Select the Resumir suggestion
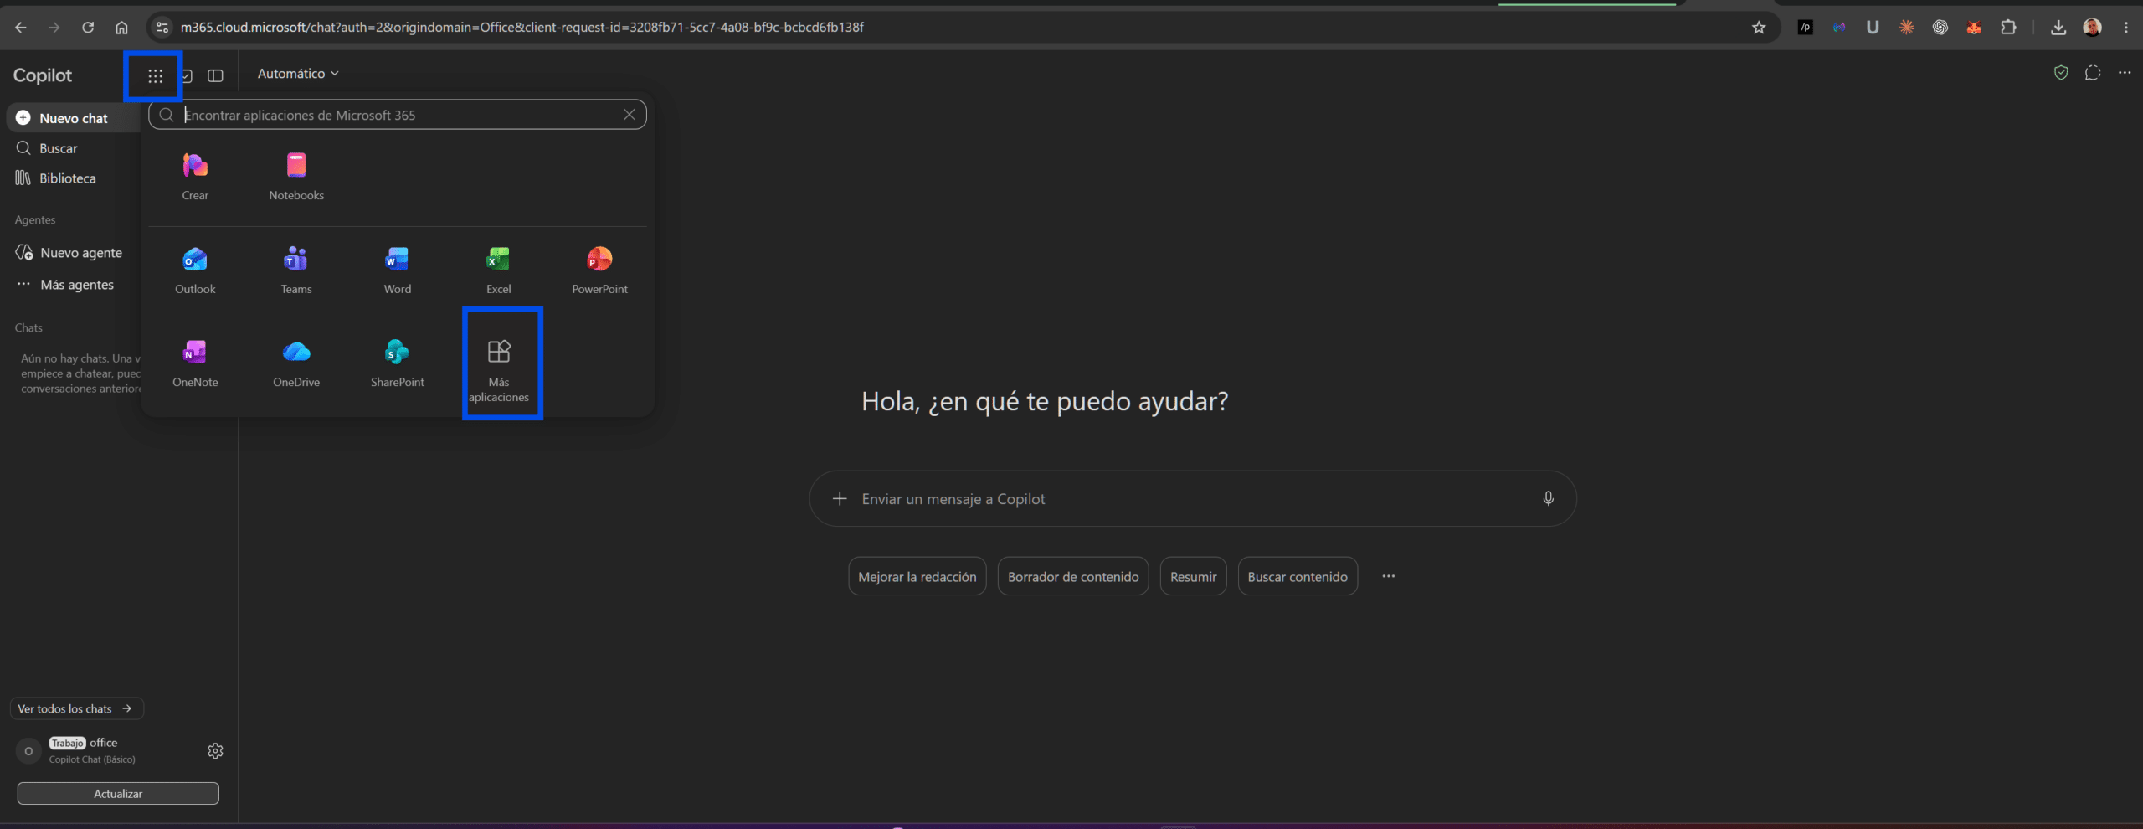Image resolution: width=2143 pixels, height=829 pixels. (1193, 577)
